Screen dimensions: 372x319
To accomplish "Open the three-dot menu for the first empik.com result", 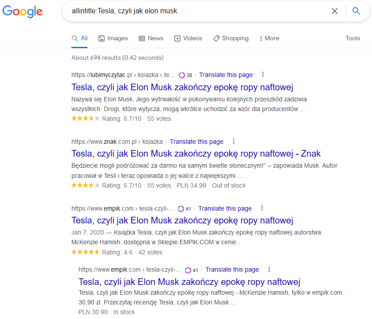I will [x=262, y=208].
